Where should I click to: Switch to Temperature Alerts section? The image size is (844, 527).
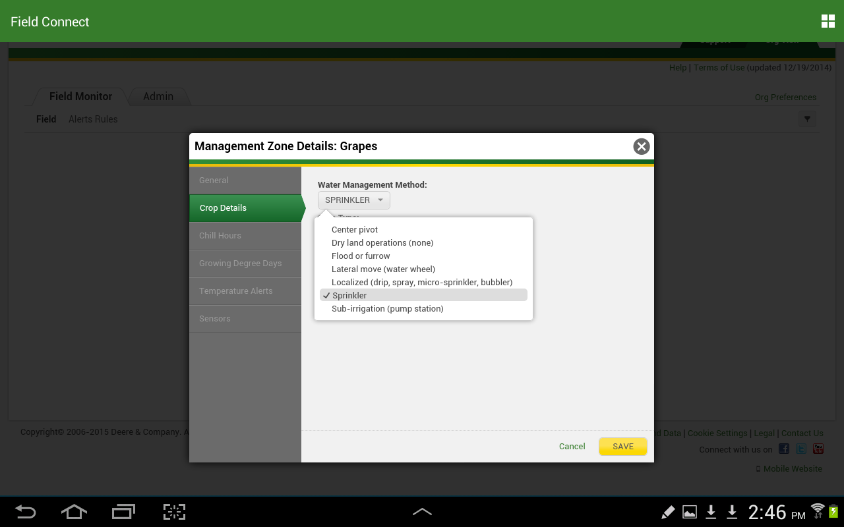[245, 291]
